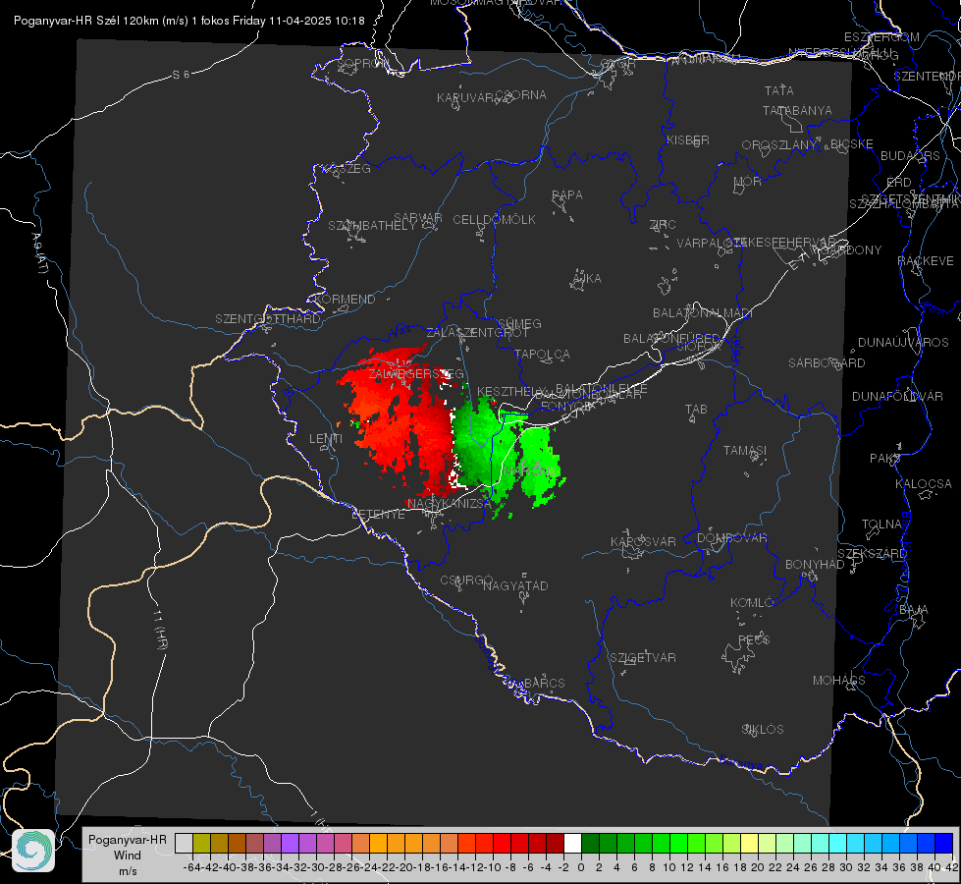The width and height of the screenshot is (961, 884).
Task: Select the ZALASZENTGROT label
Action: 477,333
